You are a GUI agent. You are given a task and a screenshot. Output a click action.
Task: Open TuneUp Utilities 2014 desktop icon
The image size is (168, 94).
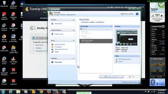(x=13, y=49)
